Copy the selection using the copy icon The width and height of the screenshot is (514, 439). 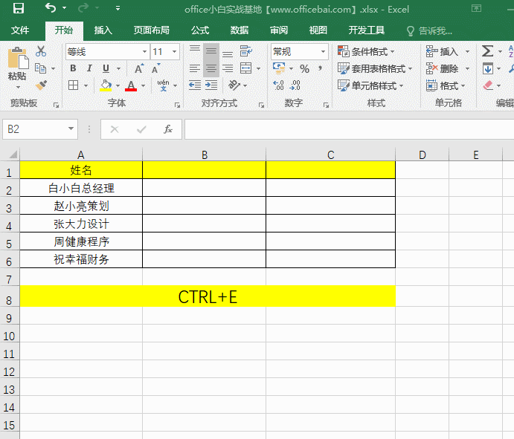click(41, 68)
